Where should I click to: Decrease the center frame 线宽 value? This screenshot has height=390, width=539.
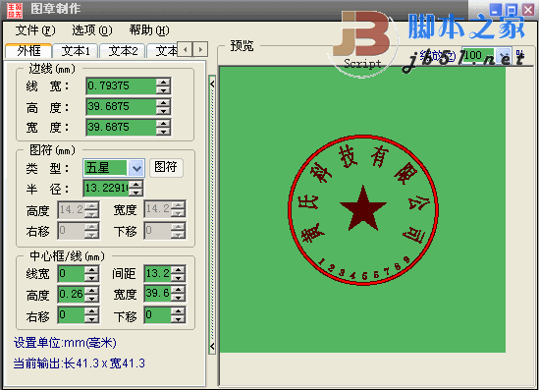click(x=91, y=278)
